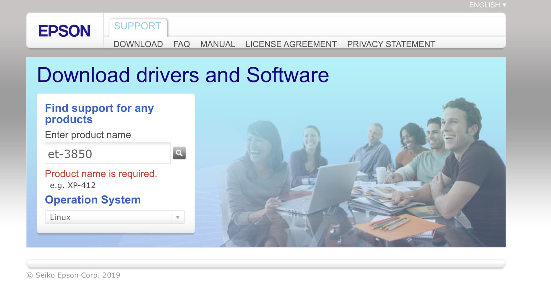Click the 'Download drivers and Software' heading

point(183,75)
